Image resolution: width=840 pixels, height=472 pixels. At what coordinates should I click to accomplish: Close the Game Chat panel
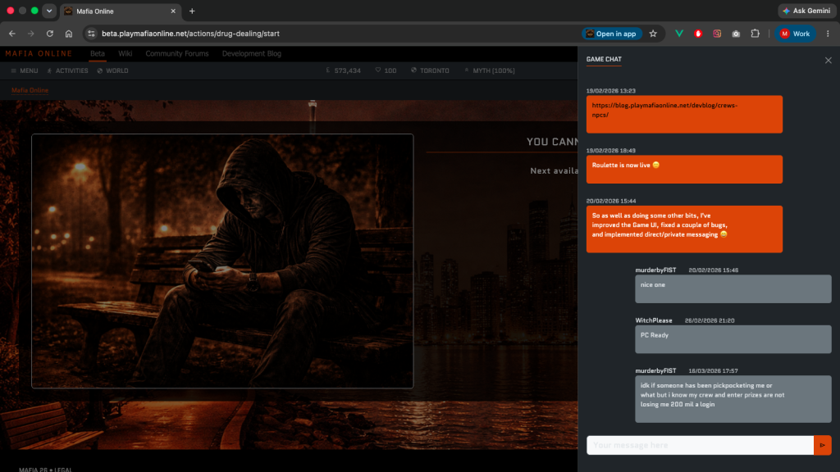coord(829,61)
